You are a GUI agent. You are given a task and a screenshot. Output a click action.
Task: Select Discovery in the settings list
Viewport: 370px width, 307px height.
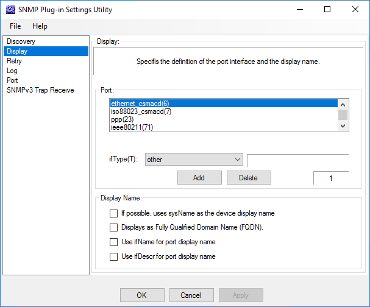(21, 41)
